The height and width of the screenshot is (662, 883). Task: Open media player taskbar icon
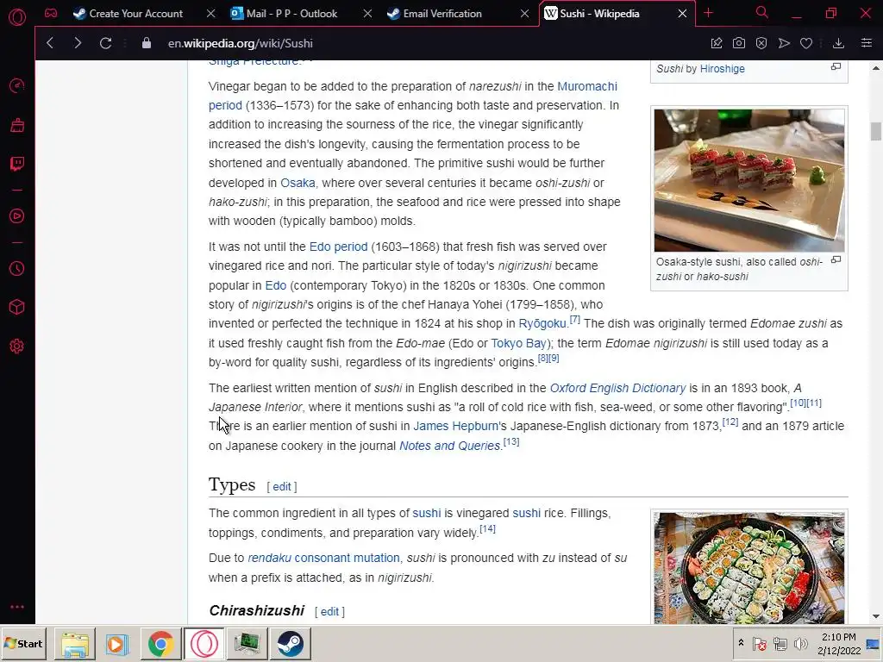[x=117, y=644]
